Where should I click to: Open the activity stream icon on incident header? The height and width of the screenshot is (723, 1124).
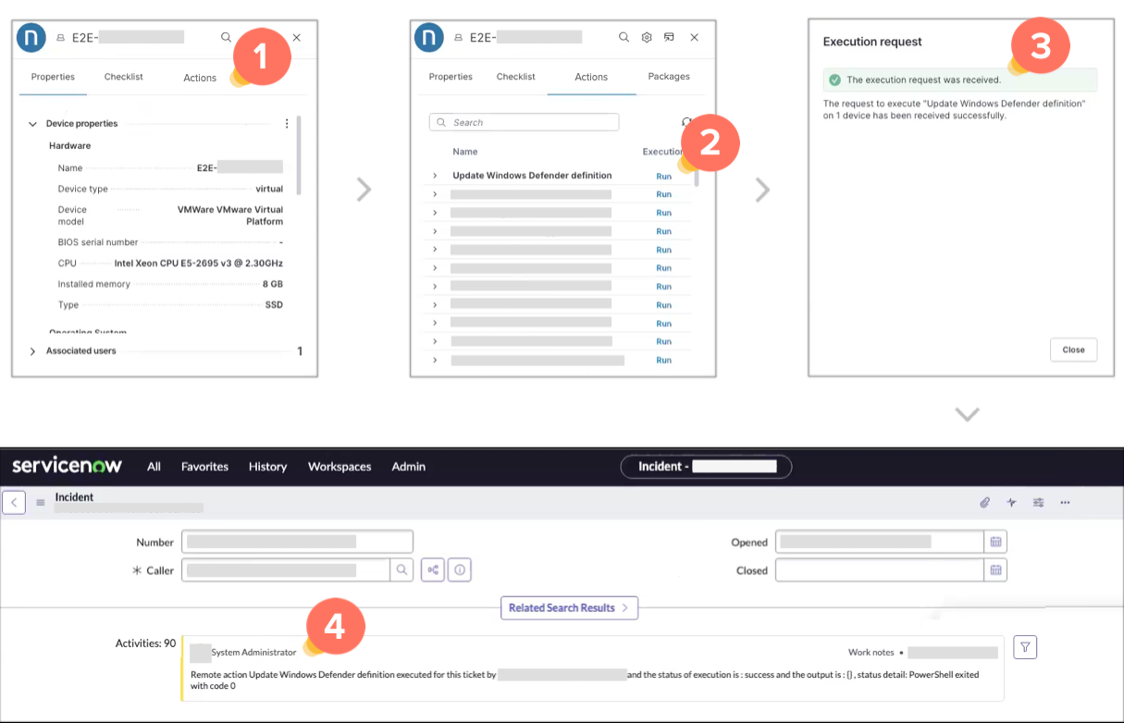1011,502
